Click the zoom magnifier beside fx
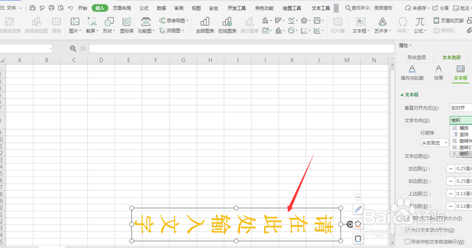Viewport: 472px width, 248px height. point(73,48)
